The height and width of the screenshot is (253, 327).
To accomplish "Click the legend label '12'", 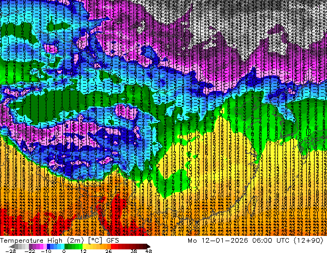I will click(84, 251).
